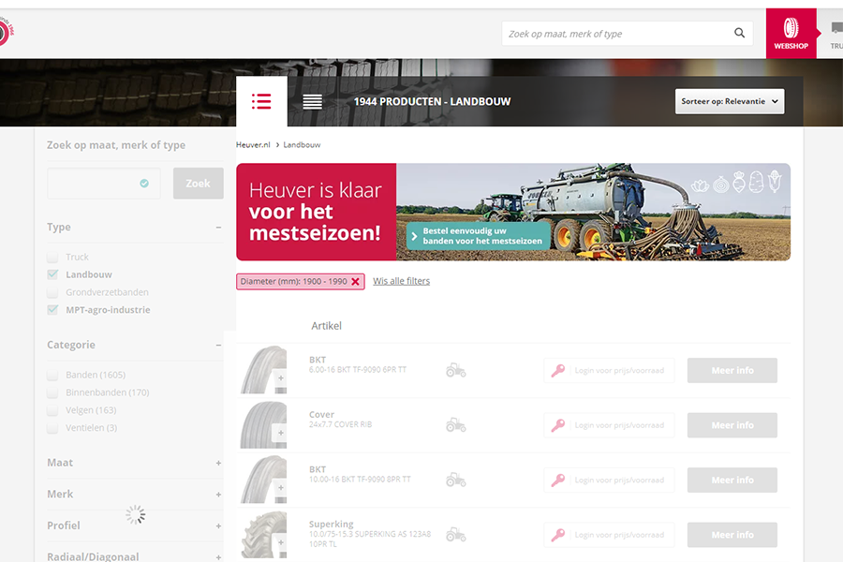This screenshot has height=562, width=843.
Task: Click the Zoek button in sidebar
Action: pyautogui.click(x=198, y=184)
